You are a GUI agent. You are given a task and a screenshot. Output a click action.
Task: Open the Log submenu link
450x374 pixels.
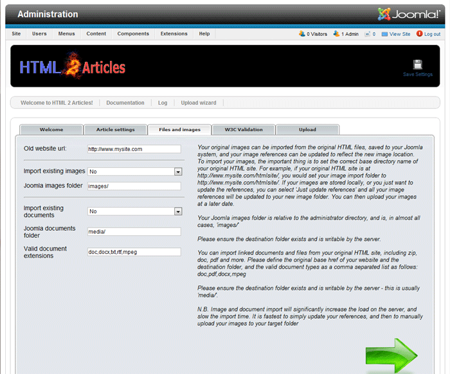(x=163, y=103)
